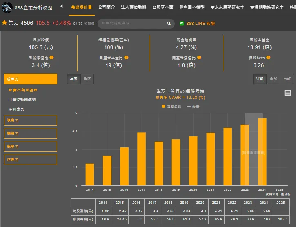
Task: Click the 888 site logo avatar
Action: point(7,8)
